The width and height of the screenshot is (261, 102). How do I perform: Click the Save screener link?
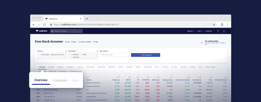[74, 42]
